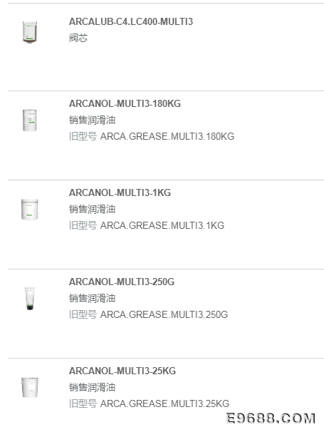Screen dimensions: 324x432
Task: Click the ARCALUB cartridge product thumbnail
Action: [x=30, y=32]
